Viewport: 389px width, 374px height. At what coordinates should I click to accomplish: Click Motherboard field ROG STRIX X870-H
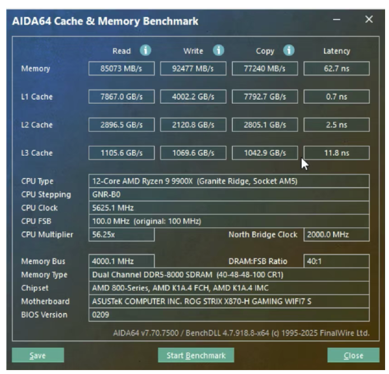229,301
